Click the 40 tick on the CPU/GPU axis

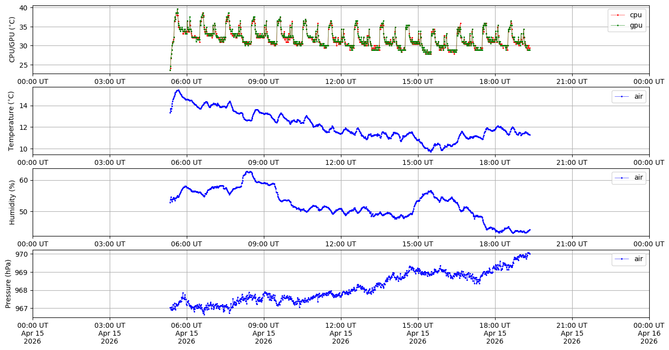pos(24,8)
